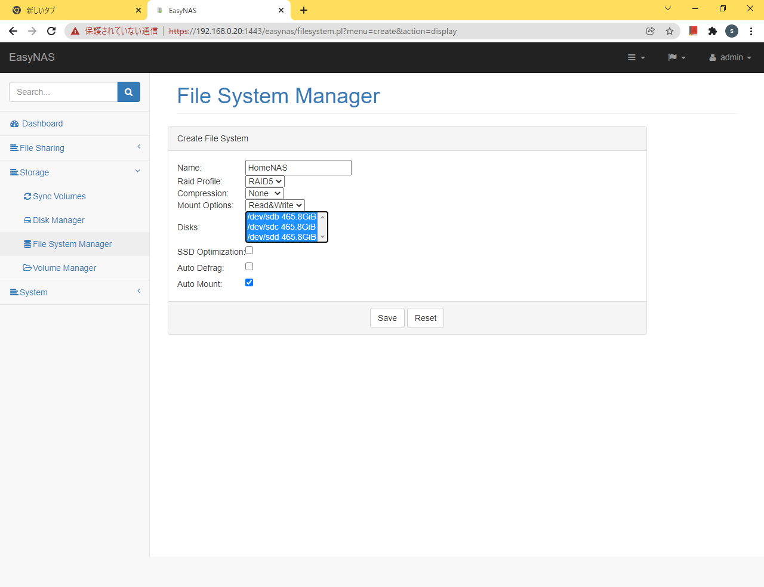The height and width of the screenshot is (587, 764).
Task: Click the share page icon in address bar
Action: pyautogui.click(x=651, y=31)
